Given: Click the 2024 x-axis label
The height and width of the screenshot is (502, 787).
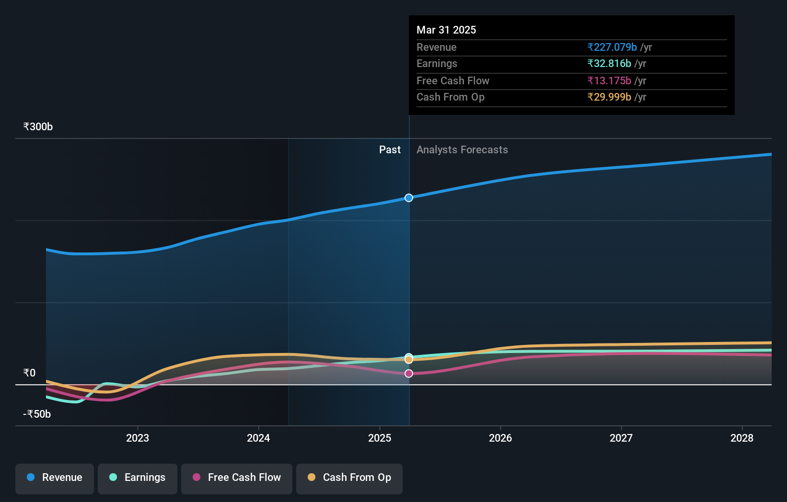Looking at the screenshot, I should (x=258, y=438).
